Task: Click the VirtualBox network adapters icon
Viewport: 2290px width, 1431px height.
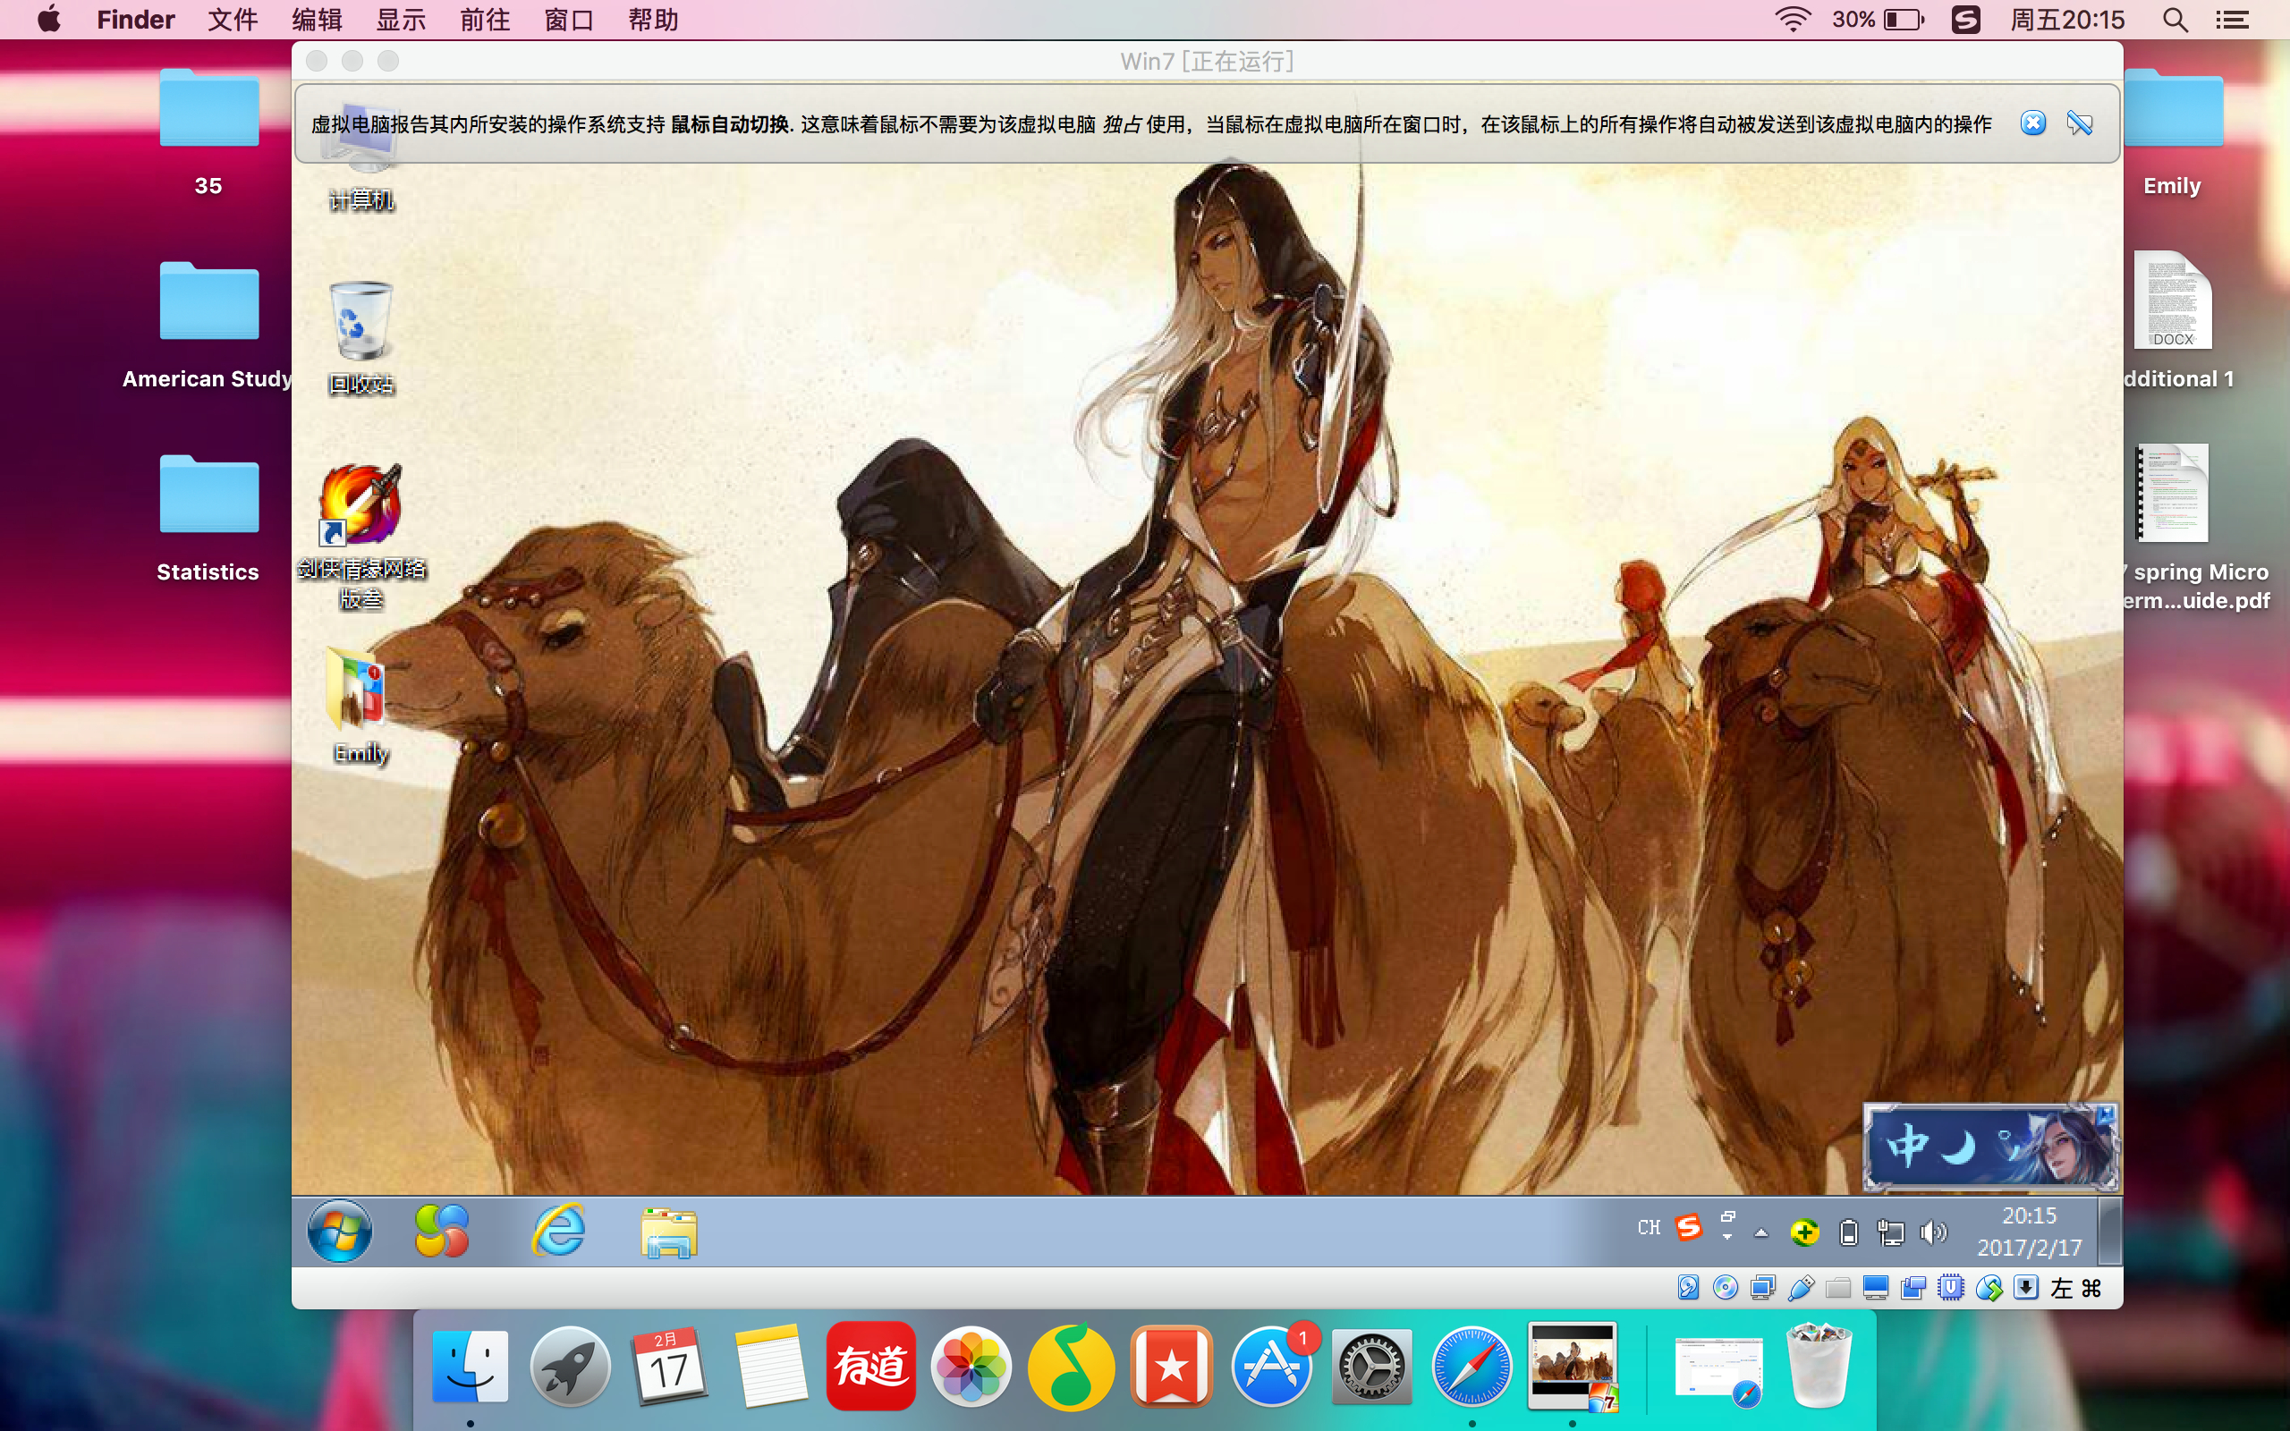Action: [1763, 1288]
